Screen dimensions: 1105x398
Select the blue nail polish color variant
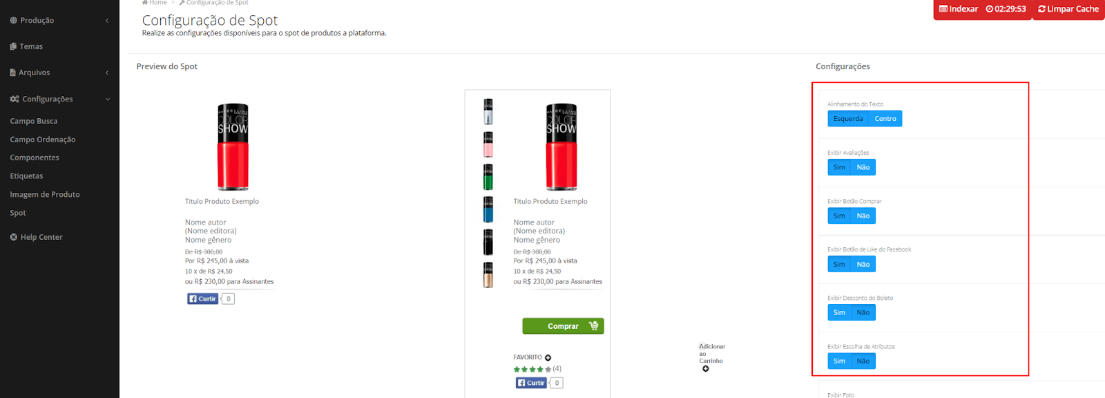[488, 209]
